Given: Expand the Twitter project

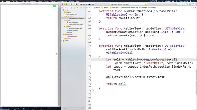Looking at the screenshot, I should click(62, 41).
